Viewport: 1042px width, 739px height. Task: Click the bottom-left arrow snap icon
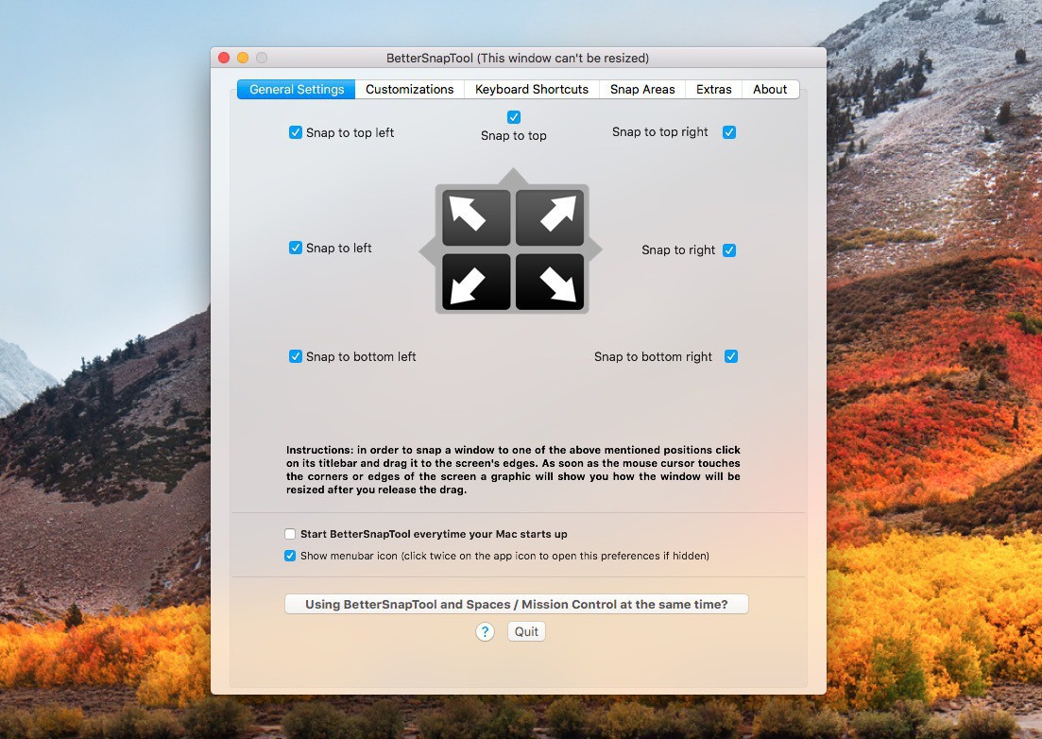click(x=476, y=282)
